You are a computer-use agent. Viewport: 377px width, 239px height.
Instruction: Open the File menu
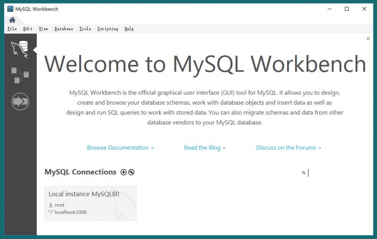12,29
